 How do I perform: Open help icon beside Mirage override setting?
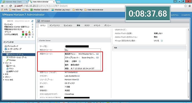click(x=162, y=41)
